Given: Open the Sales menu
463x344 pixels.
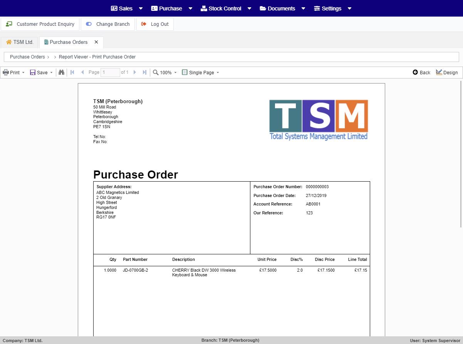Looking at the screenshot, I should pos(122,8).
